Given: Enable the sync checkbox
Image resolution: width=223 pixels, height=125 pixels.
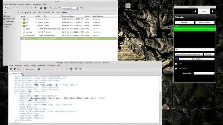Looking at the screenshot, I should 176,64.
